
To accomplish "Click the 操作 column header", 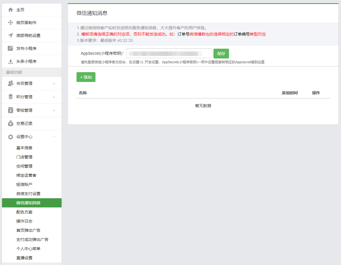I will 316,93.
